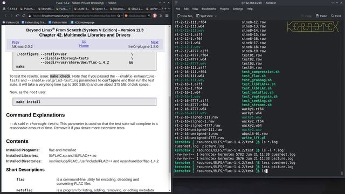Click the Falkon URL address bar
The height and width of the screenshot is (194, 345).
[75, 16]
